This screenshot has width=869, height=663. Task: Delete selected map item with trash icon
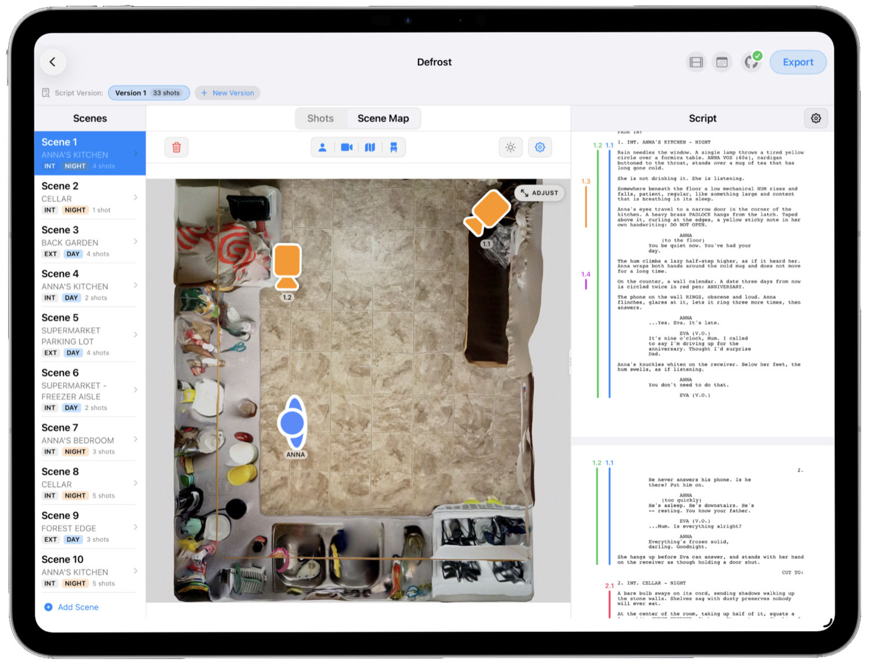click(177, 148)
